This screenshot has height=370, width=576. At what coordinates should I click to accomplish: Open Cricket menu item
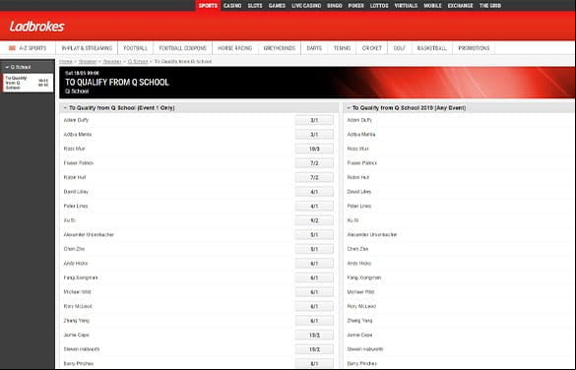[x=372, y=48]
